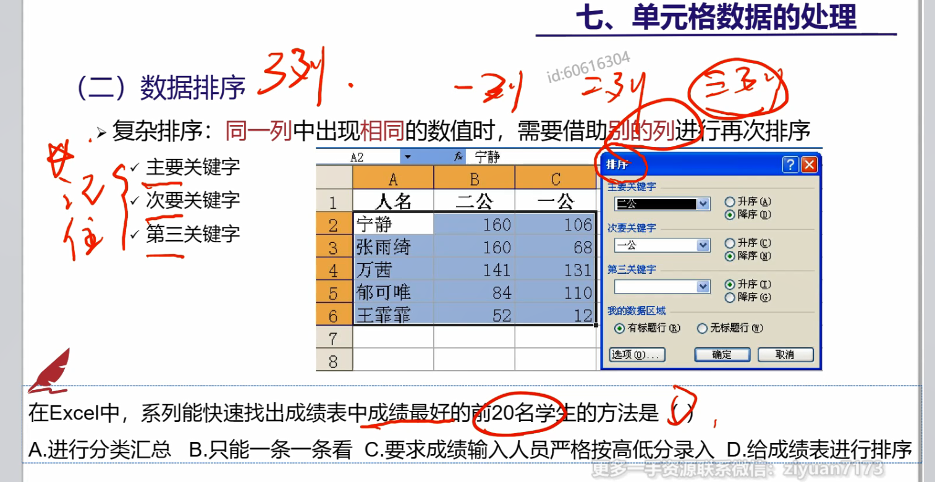Click answer option D.给成绩表进行排序
Image resolution: width=935 pixels, height=482 pixels.
click(x=819, y=449)
